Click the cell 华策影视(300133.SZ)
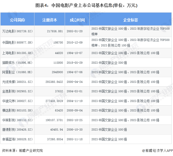 click(x=17, y=120)
